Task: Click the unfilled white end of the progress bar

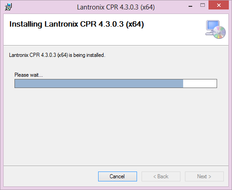Action: [x=200, y=83]
